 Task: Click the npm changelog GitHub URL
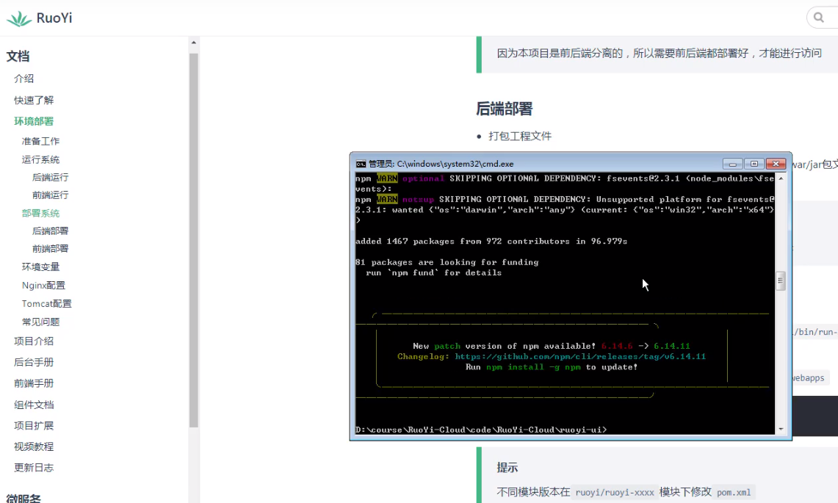pos(580,357)
